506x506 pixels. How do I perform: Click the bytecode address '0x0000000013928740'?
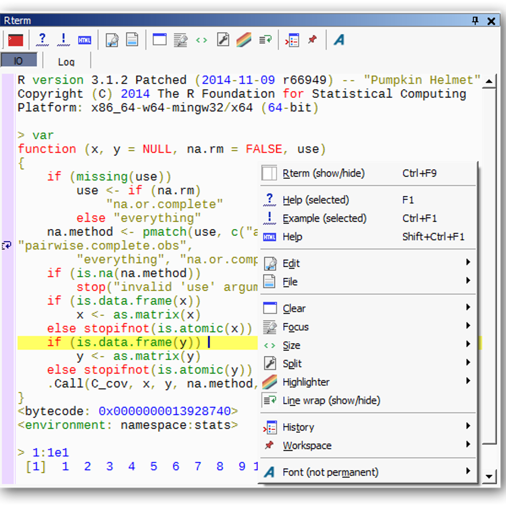165,411
